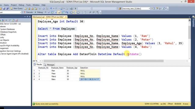The image size is (195, 109).
Task: Select SQL Server Agent node
Action: (x=14, y=54)
